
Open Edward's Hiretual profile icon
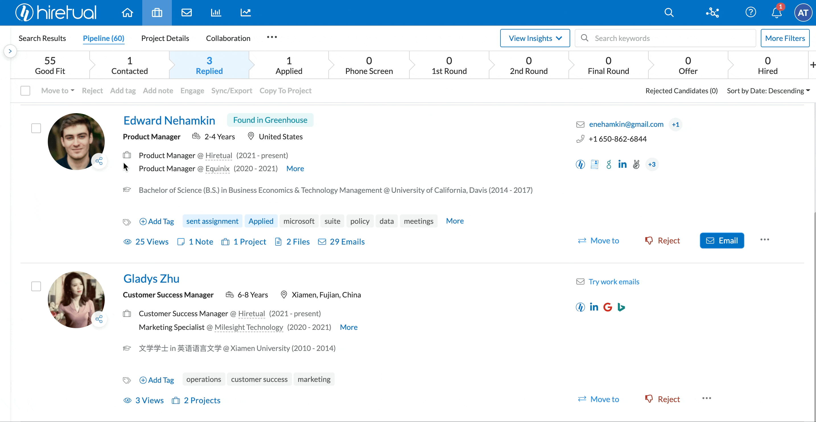[580, 164]
